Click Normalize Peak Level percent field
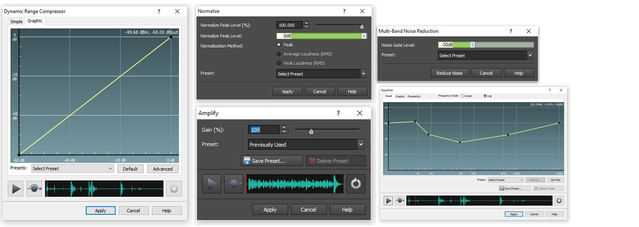639x227 pixels. pos(290,25)
